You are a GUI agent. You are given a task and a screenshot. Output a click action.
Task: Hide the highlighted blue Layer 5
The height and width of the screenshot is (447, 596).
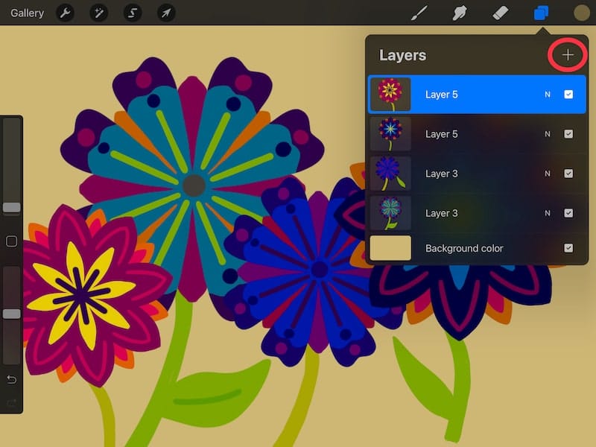pos(568,95)
